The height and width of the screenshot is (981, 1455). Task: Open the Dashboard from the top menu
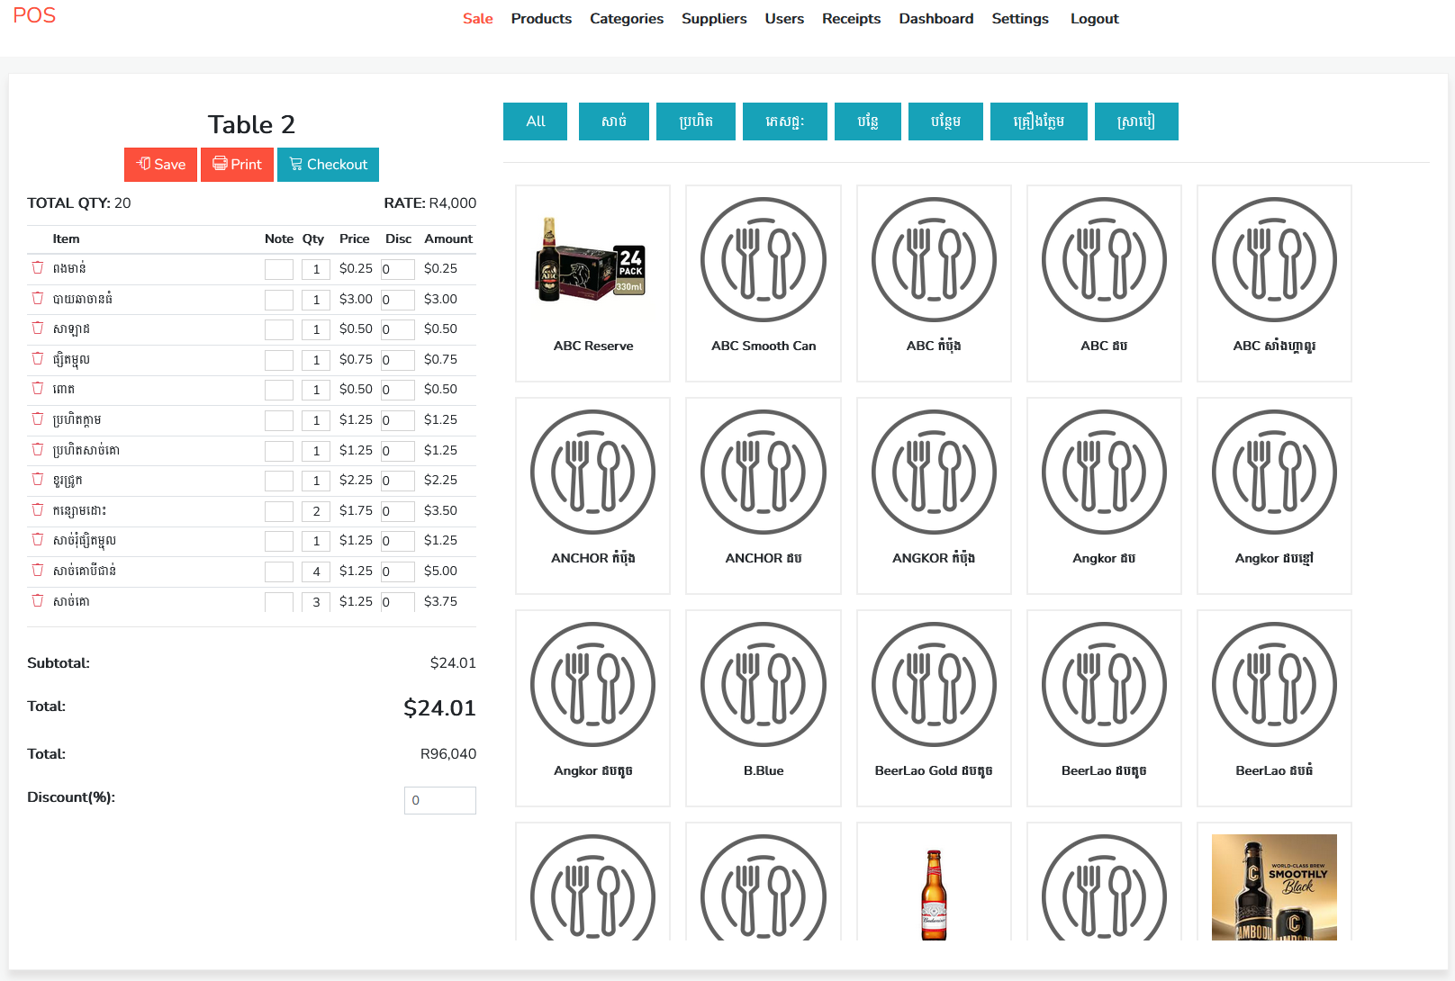pos(935,19)
